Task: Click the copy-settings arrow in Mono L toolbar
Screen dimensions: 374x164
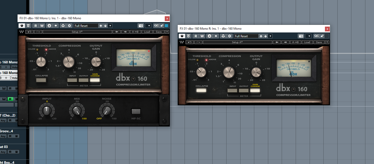Action: pyautogui.click(x=55, y=26)
